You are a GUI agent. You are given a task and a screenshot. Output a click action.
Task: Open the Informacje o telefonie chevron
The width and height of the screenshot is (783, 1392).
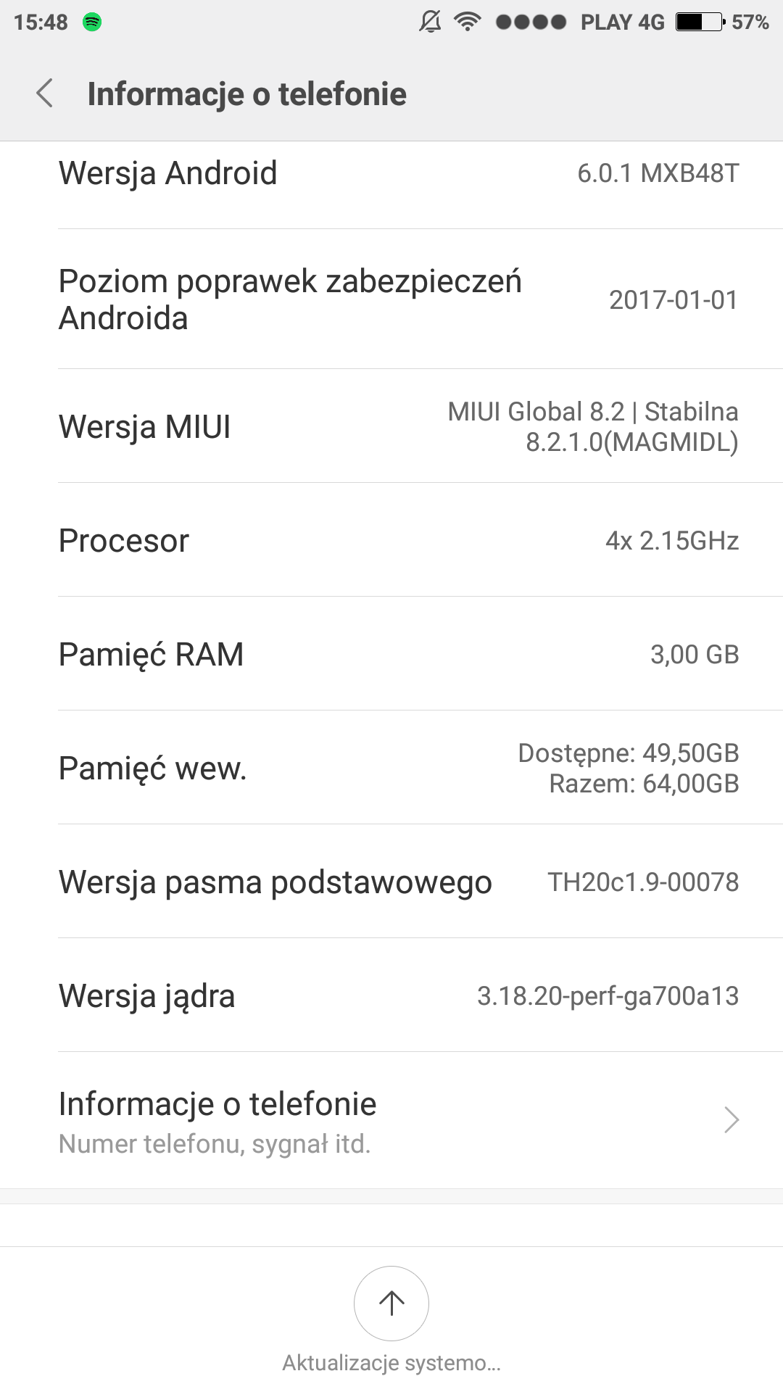732,1120
